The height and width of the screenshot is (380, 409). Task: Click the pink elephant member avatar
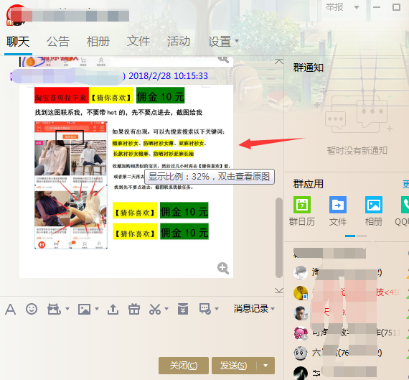(x=301, y=333)
